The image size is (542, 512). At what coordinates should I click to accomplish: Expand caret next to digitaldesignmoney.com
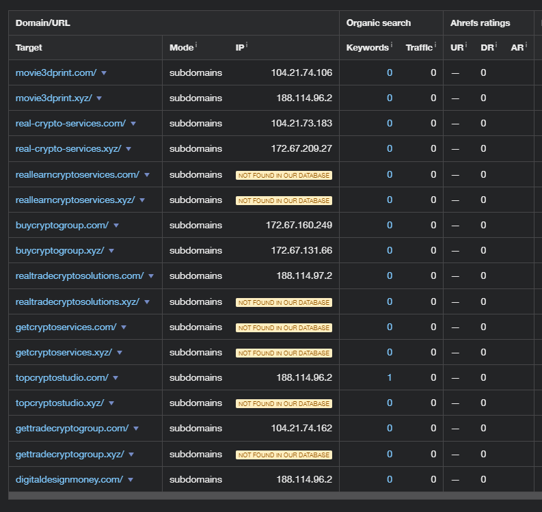coord(131,480)
